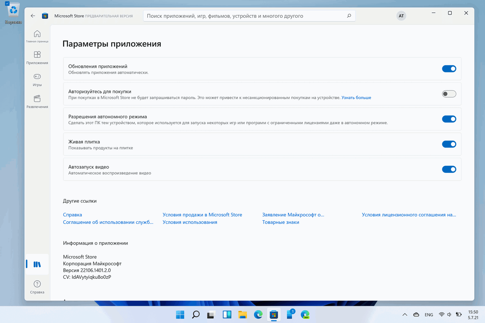
Task: Click the Microsoft Store taskbar icon
Action: pos(274,315)
